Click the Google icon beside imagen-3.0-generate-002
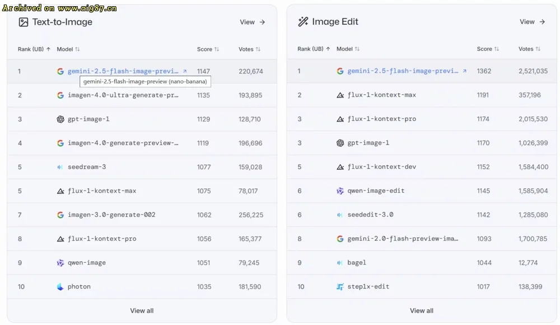This screenshot has width=560, height=325. click(x=60, y=215)
